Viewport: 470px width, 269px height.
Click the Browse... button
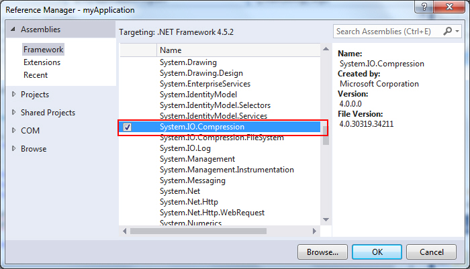pyautogui.click(x=322, y=252)
